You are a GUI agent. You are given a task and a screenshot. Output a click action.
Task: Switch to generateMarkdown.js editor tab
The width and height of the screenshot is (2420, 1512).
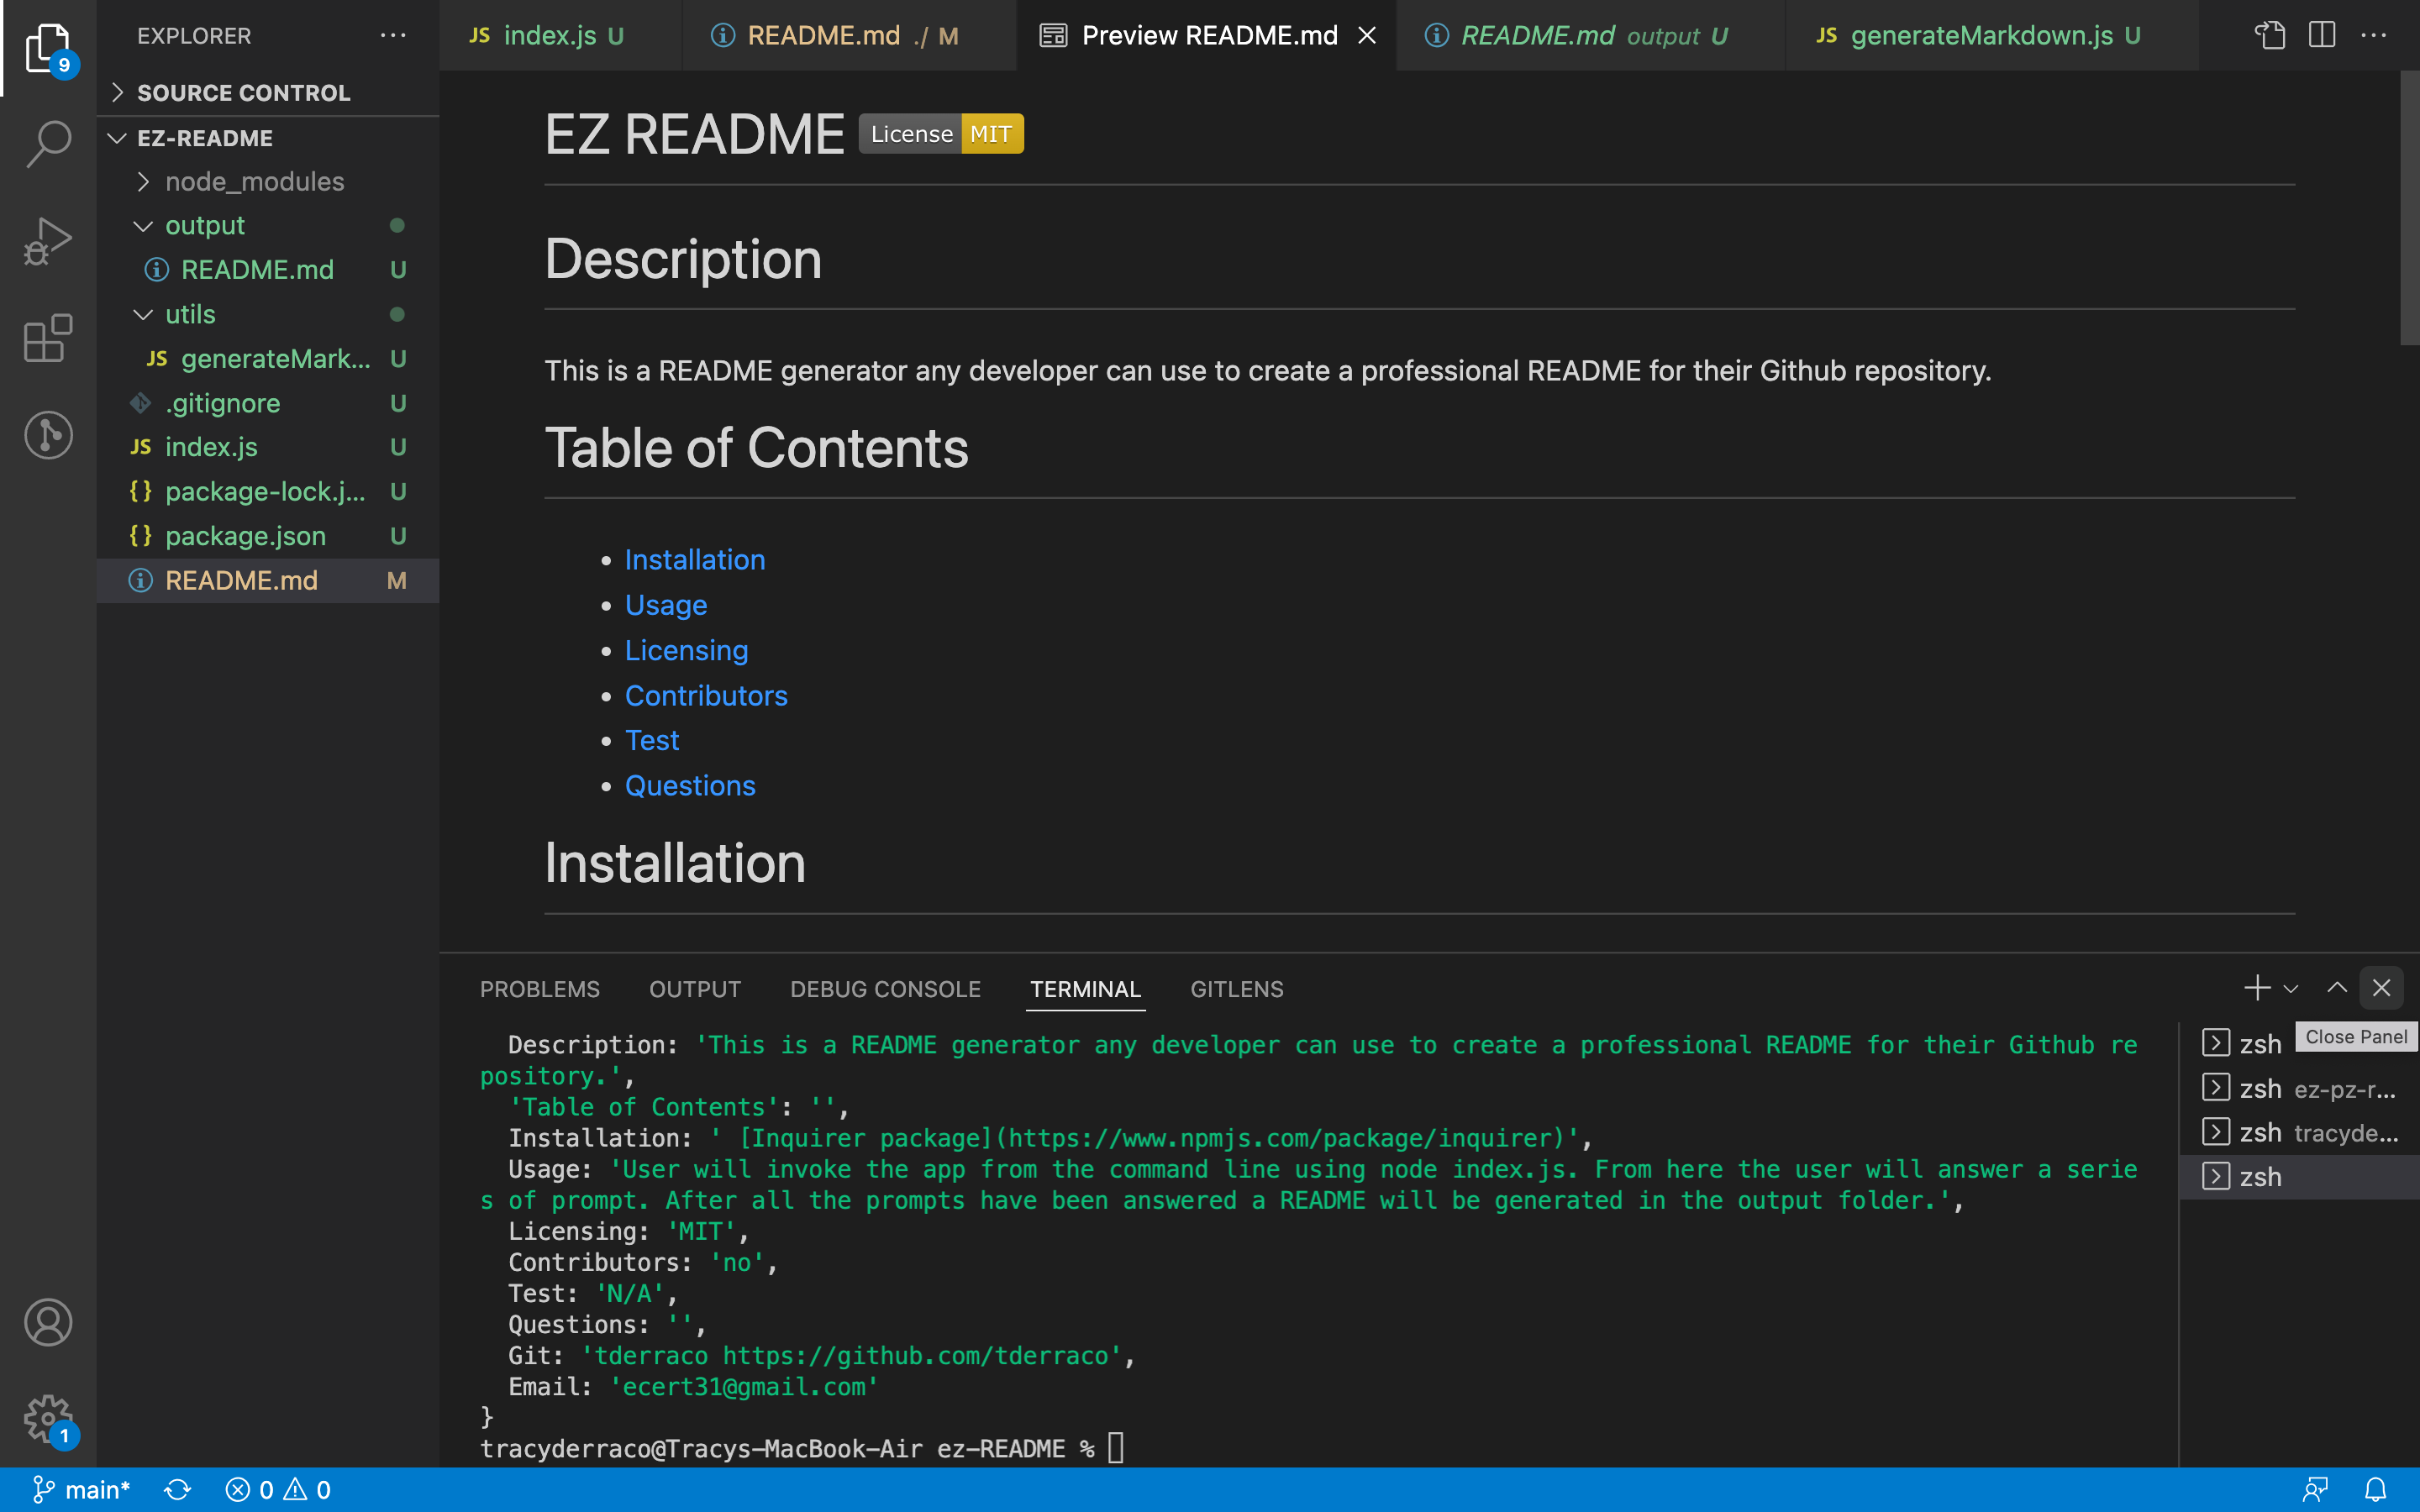coord(1992,35)
